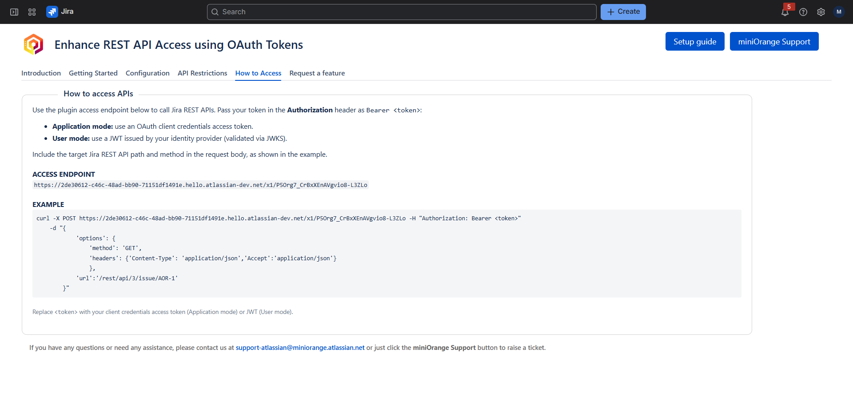Click the miniOrange Support button

point(774,41)
